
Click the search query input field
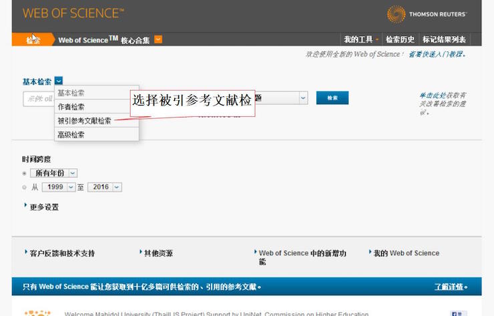coord(39,99)
